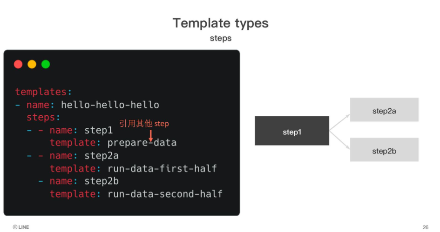The width and height of the screenshot is (440, 232).
Task: Click the yellow window dot
Action: [x=32, y=64]
